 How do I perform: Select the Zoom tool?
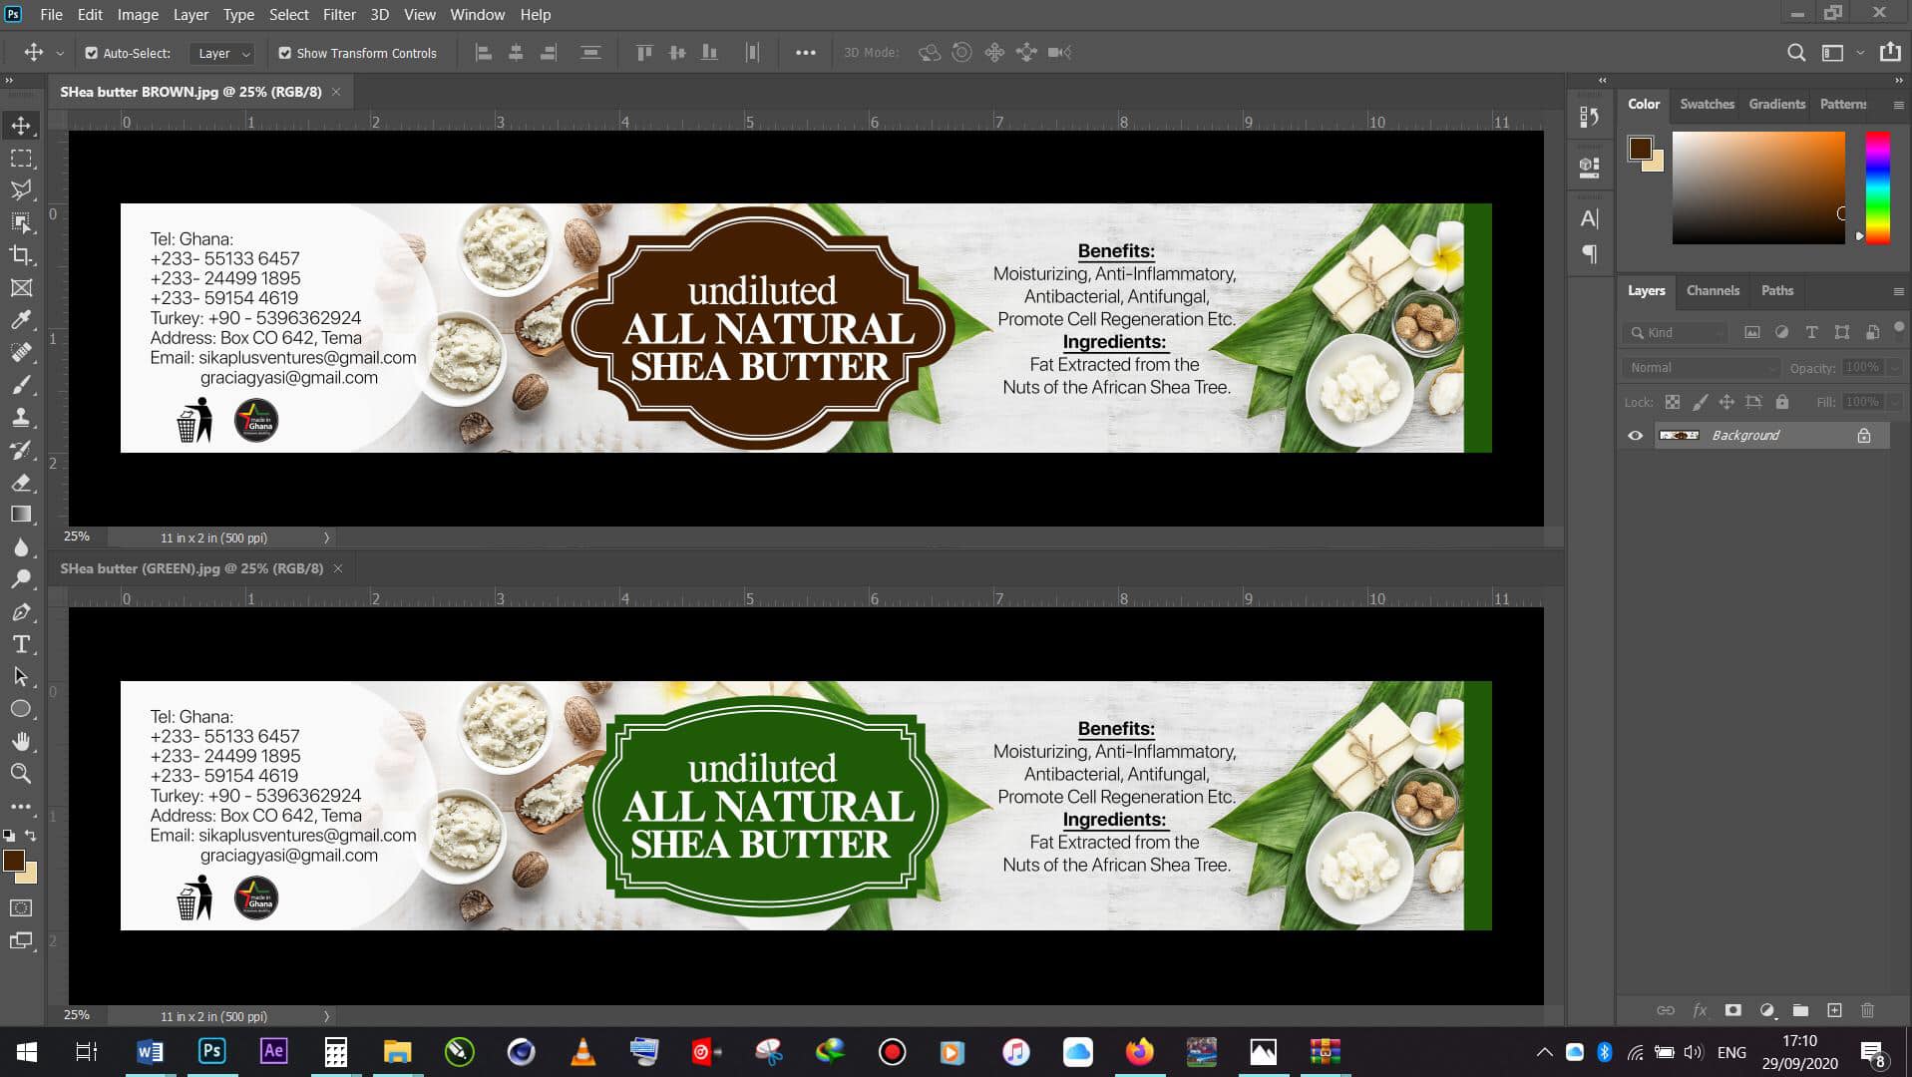(x=21, y=773)
